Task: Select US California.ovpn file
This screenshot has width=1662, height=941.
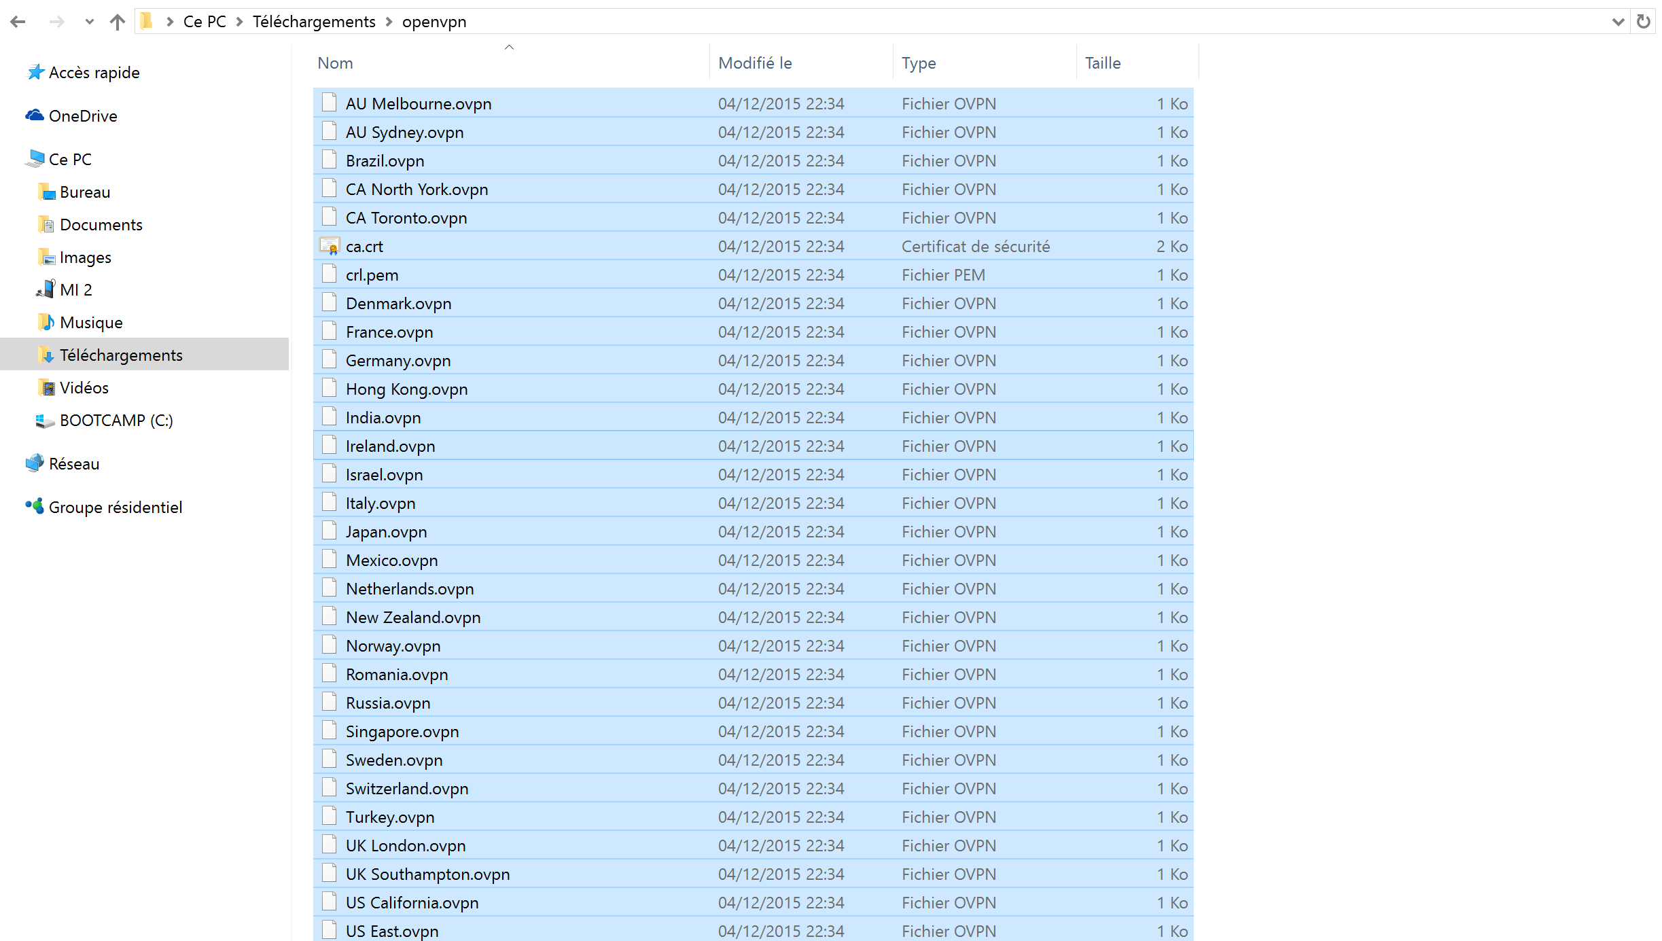Action: (x=753, y=902)
